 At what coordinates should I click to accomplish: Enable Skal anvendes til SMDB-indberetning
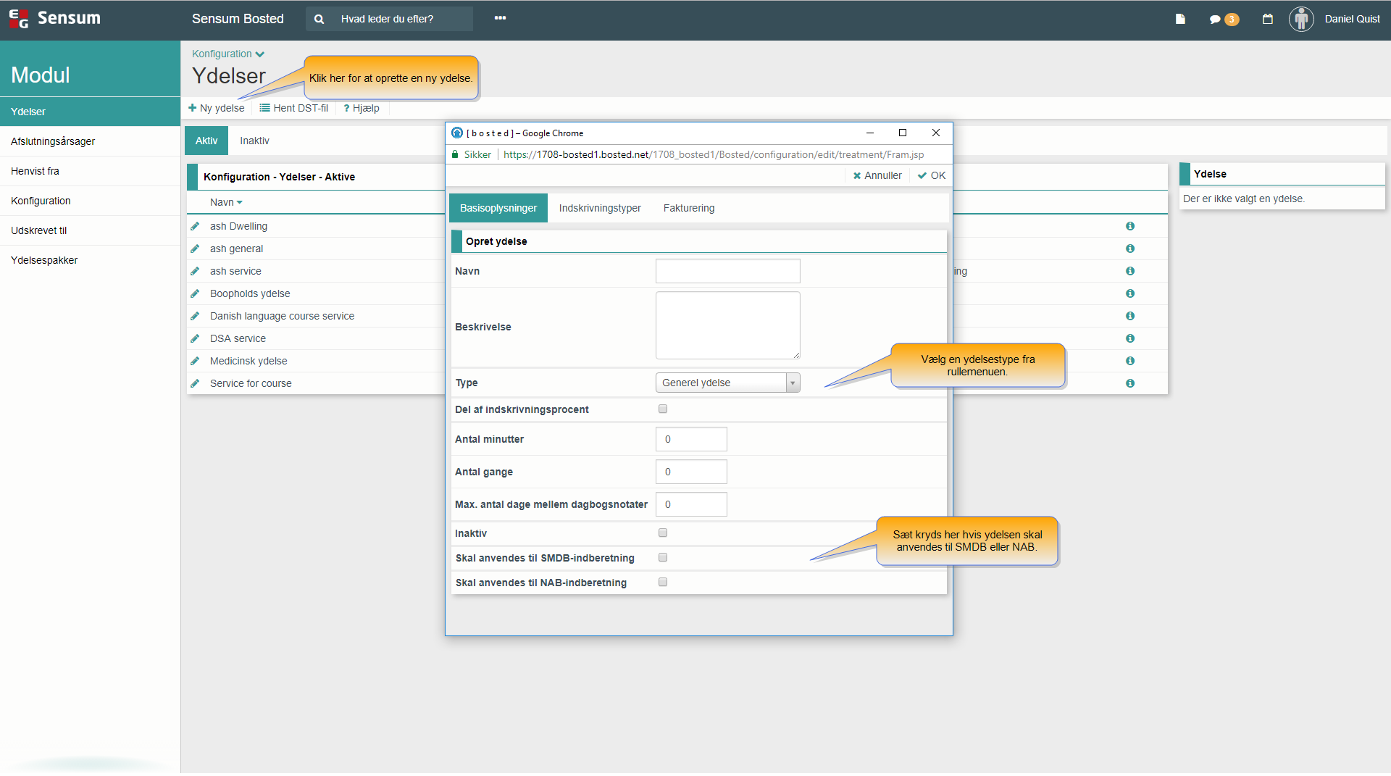pyautogui.click(x=663, y=557)
